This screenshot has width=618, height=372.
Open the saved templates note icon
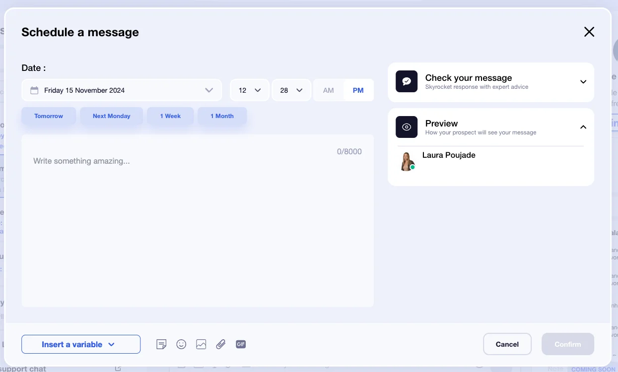tap(161, 344)
